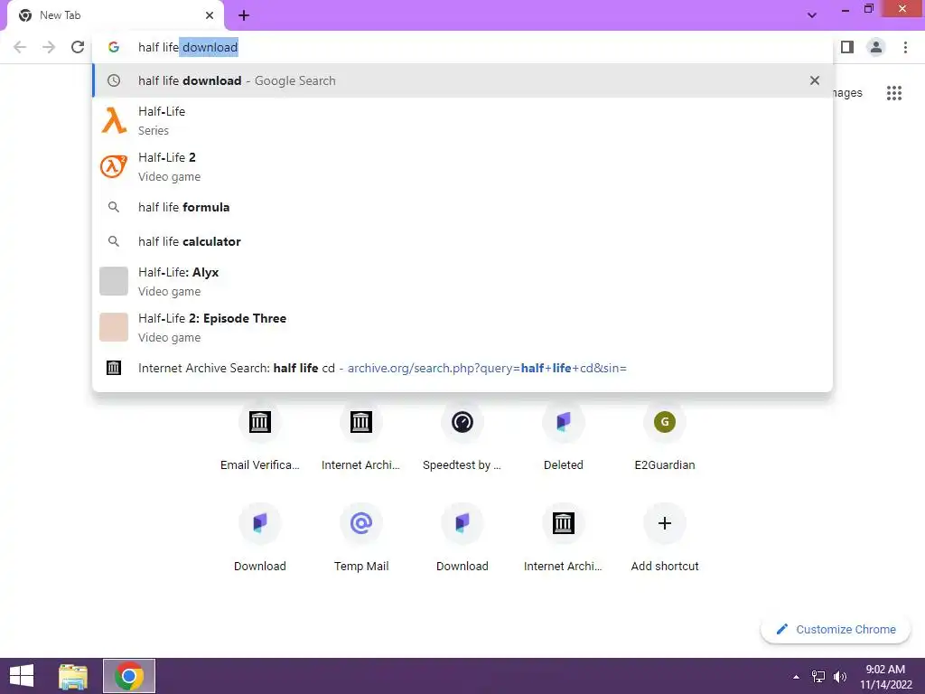This screenshot has height=694, width=925.
Task: Click the Chrome taskbar icon
Action: tap(129, 676)
